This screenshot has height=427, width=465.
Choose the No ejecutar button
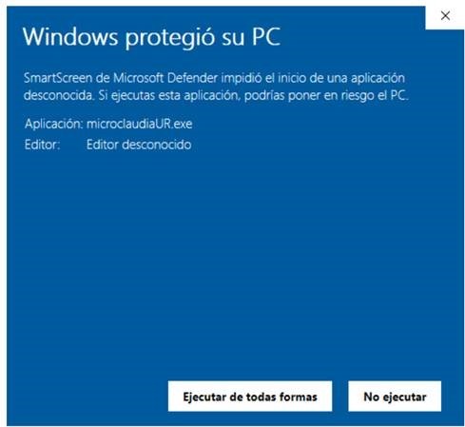click(395, 397)
